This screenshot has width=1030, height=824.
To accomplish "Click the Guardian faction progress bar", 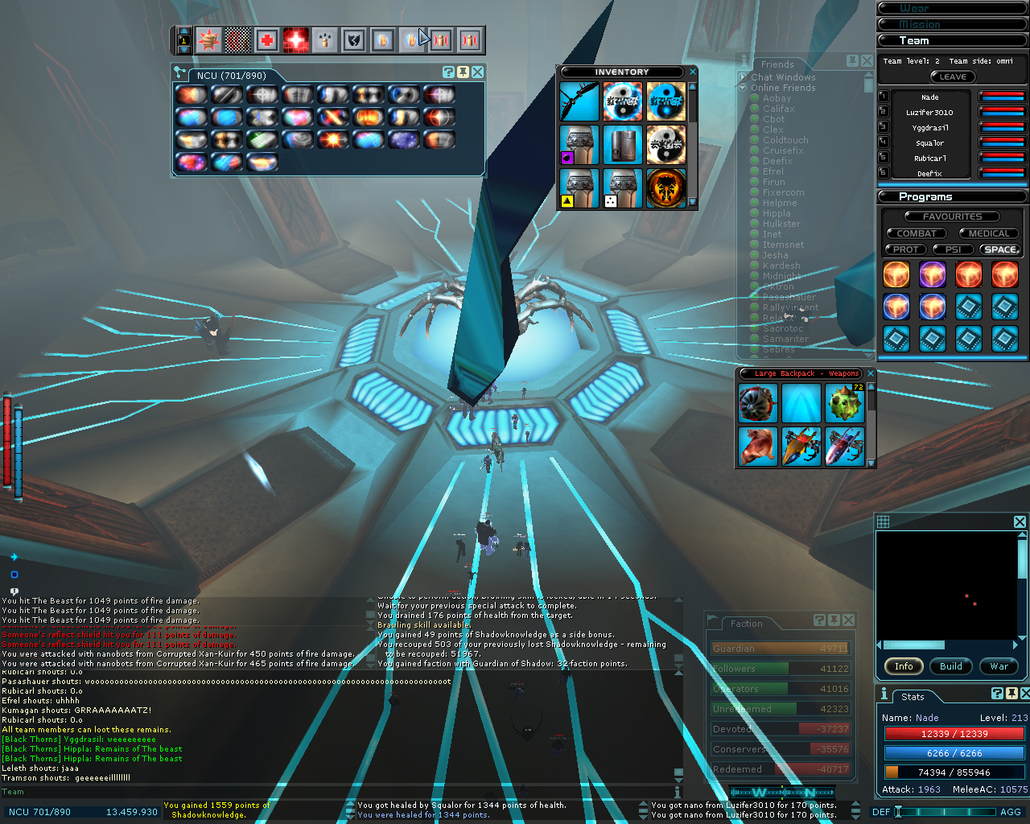I will (x=781, y=649).
